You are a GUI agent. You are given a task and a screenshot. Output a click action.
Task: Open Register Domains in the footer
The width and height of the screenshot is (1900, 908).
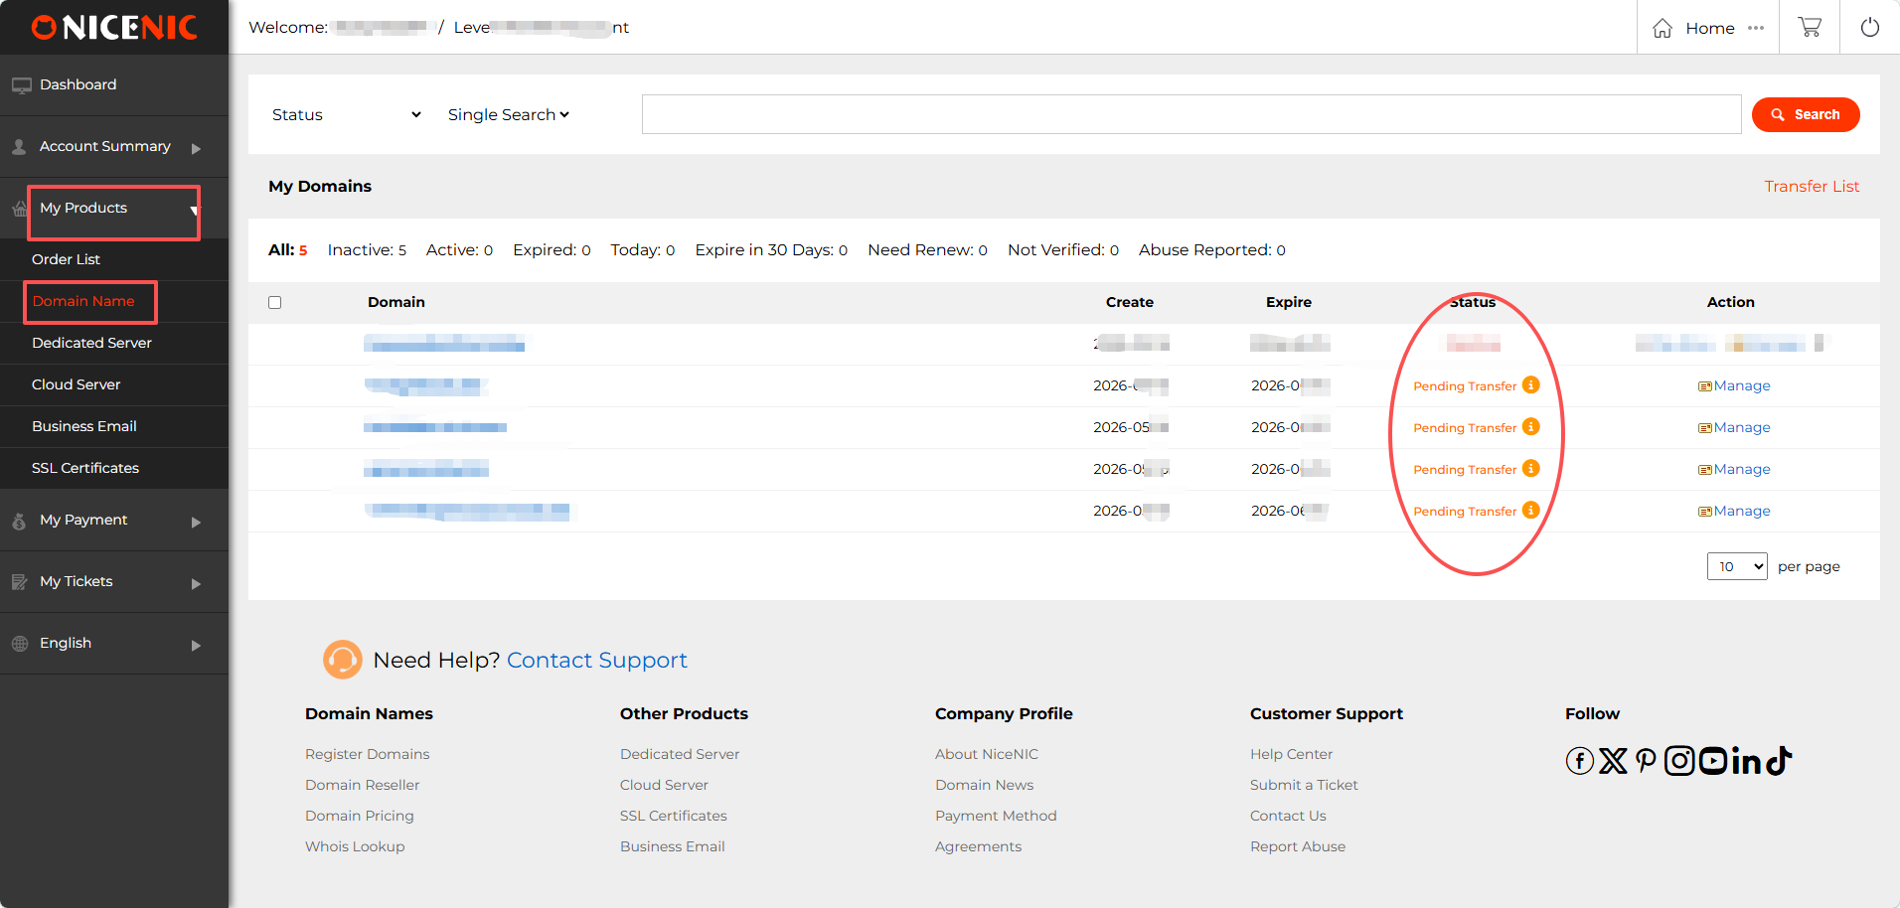pyautogui.click(x=368, y=754)
